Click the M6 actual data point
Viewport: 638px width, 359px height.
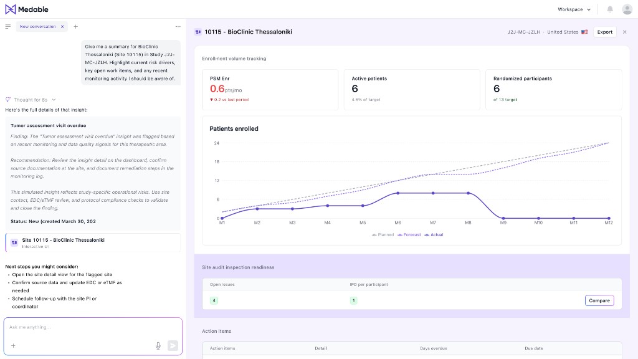pos(398,193)
